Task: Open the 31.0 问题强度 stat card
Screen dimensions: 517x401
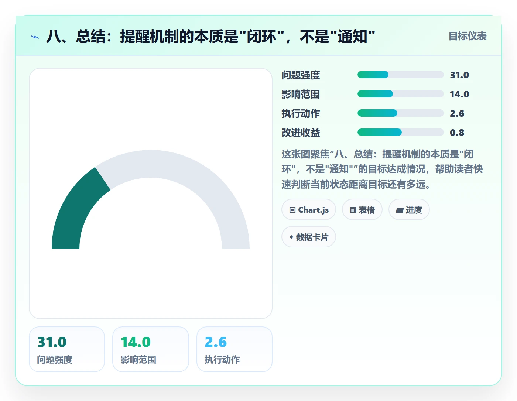Action: [x=67, y=349]
